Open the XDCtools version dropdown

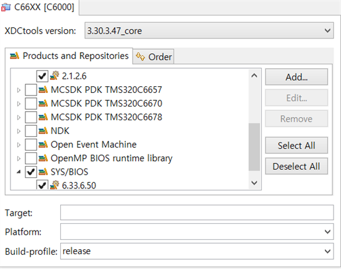pos(209,30)
